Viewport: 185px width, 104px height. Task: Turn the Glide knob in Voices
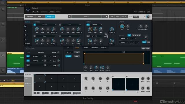pos(146,37)
